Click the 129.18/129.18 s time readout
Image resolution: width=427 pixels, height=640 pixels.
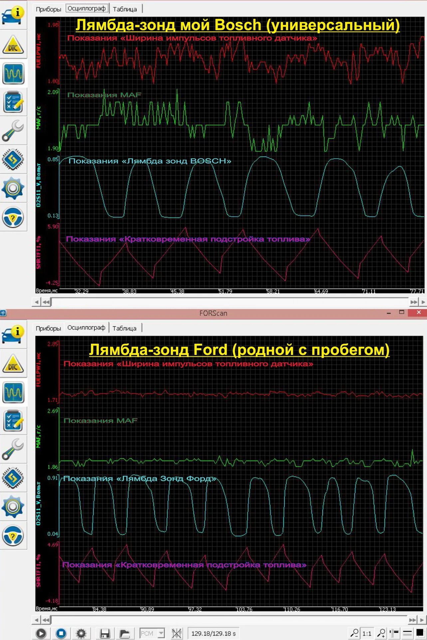pos(213,633)
